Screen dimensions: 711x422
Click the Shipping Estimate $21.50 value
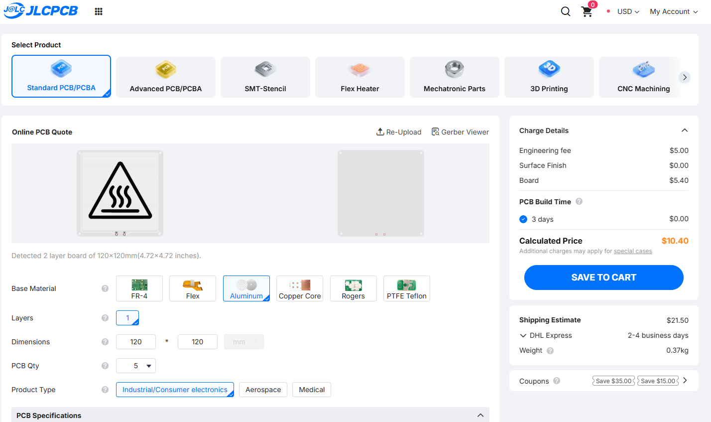pos(678,320)
